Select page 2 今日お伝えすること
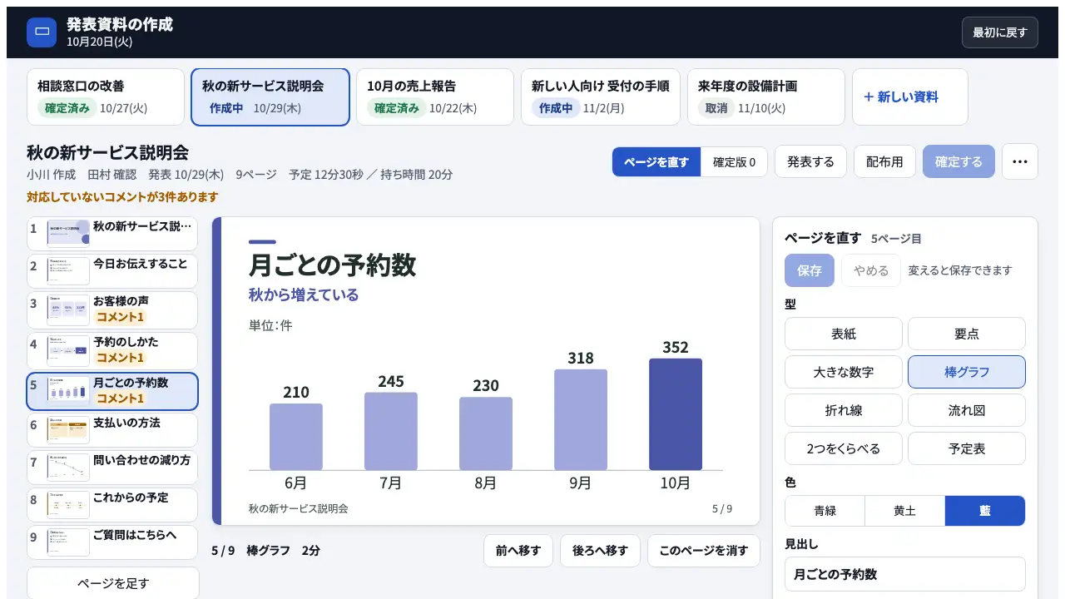 point(112,270)
